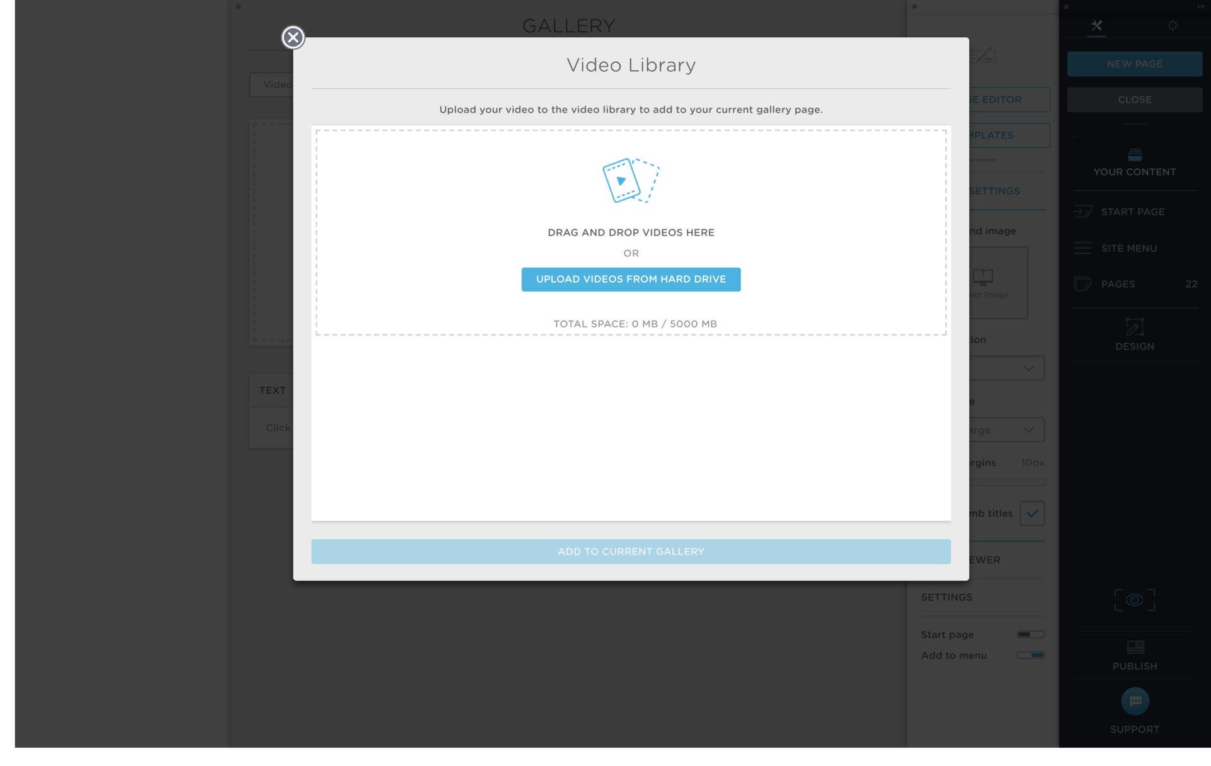Toggle the Add to menu switch
The image size is (1211, 766).
pyautogui.click(x=1030, y=655)
